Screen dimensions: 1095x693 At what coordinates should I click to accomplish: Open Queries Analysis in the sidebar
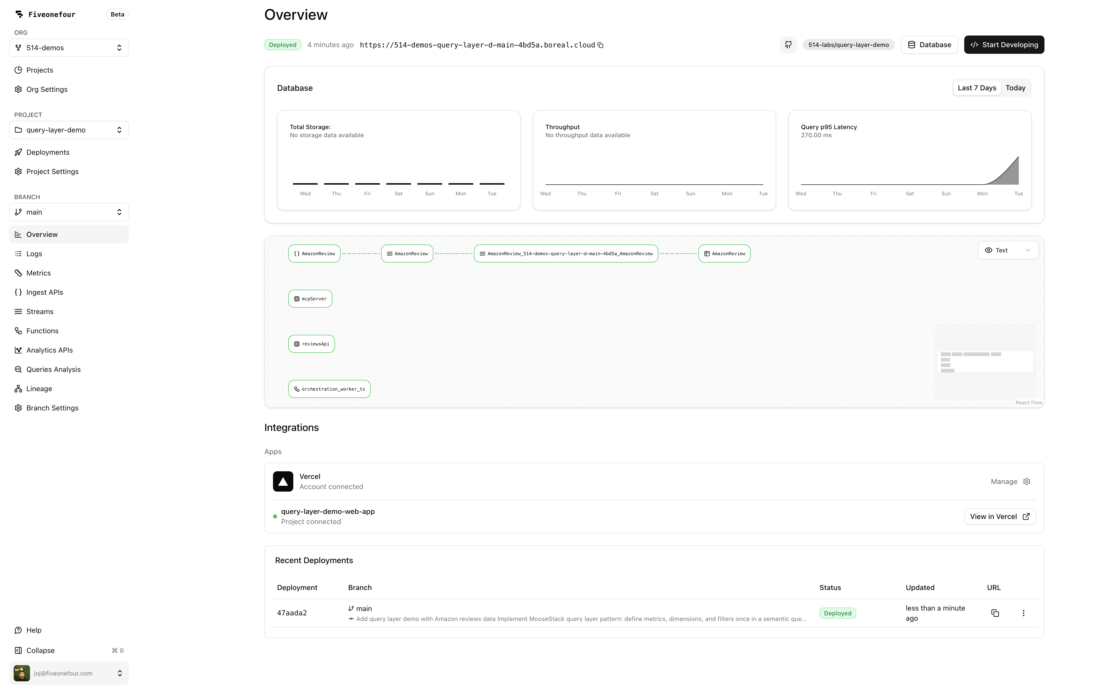[53, 369]
